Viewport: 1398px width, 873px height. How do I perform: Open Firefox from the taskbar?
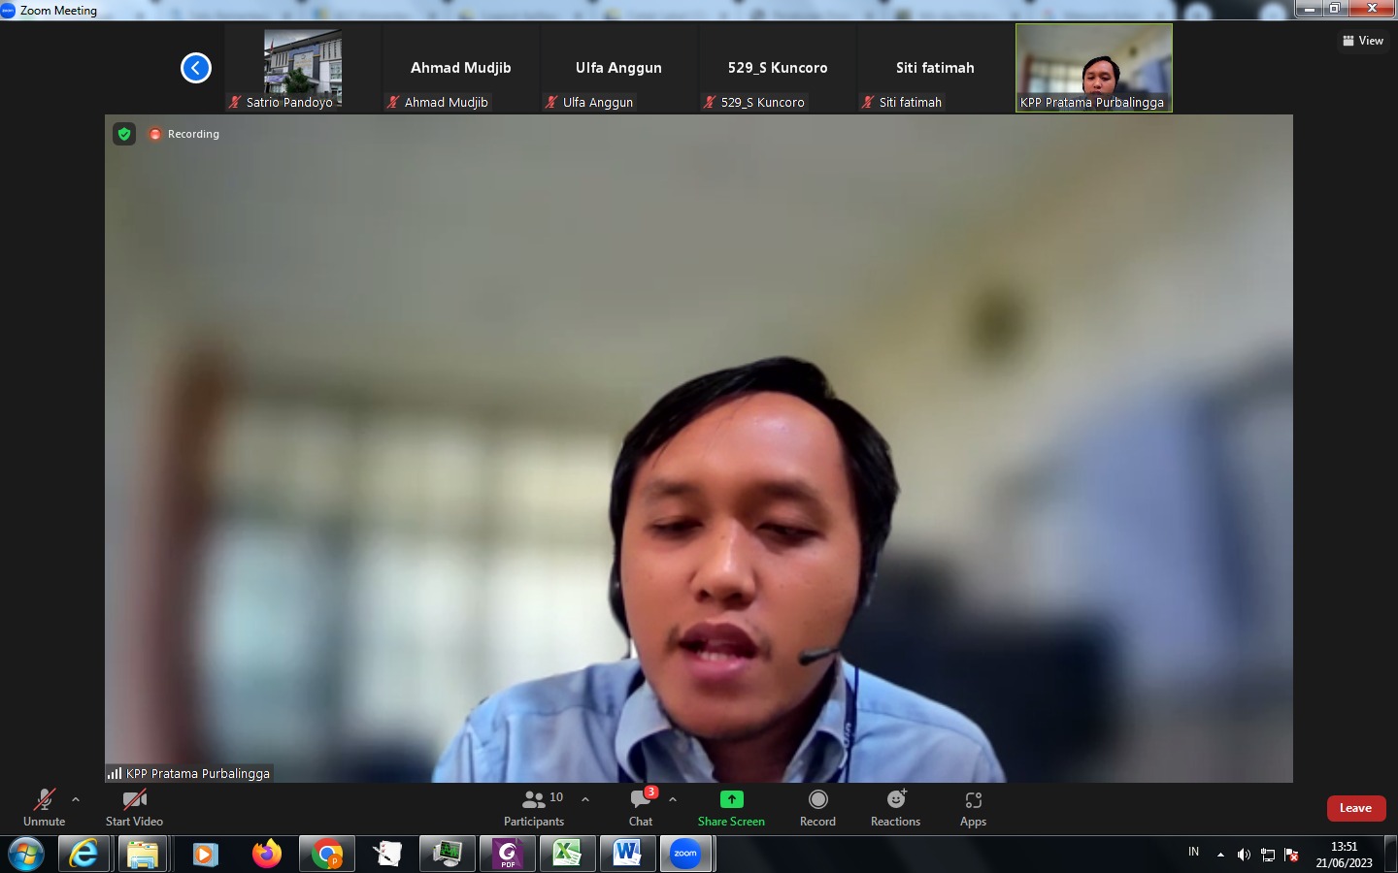pyautogui.click(x=266, y=854)
